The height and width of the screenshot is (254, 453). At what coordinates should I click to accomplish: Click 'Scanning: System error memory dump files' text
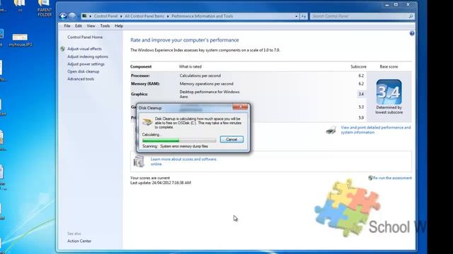tap(175, 146)
